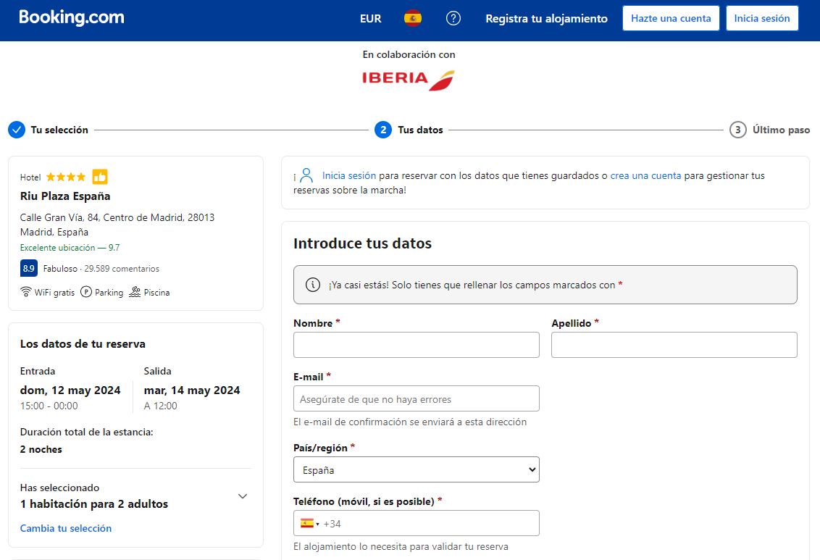The image size is (820, 560).
Task: Click the info icon in the notice banner
Action: click(313, 285)
